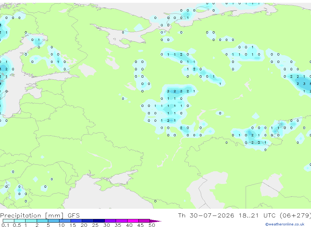Pick the 40–45 mm magenta legend swatch
311x227 pixels.
tap(133, 221)
